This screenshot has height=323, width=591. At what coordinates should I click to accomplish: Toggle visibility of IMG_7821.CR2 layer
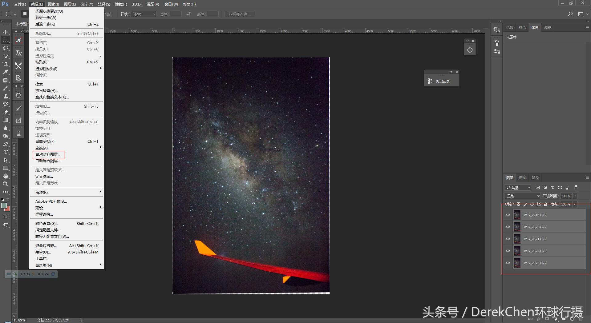pos(508,239)
